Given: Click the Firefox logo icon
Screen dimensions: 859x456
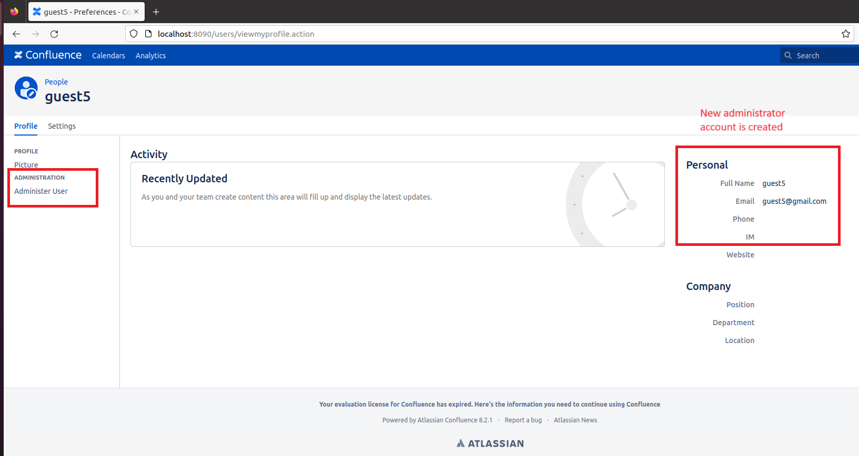Looking at the screenshot, I should [14, 11].
